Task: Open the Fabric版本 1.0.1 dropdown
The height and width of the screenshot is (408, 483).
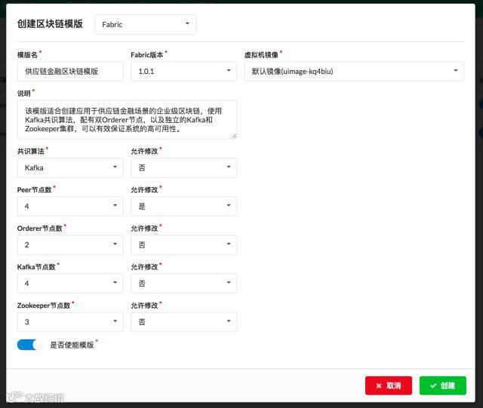Action: click(183, 72)
